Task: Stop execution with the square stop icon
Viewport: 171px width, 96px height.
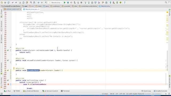Action: (x=81, y=2)
